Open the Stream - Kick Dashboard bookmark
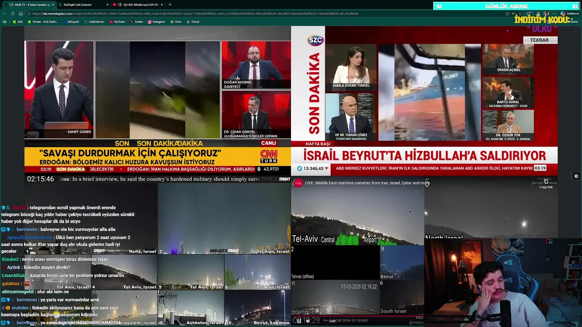This screenshot has width=582, height=327. click(x=43, y=21)
